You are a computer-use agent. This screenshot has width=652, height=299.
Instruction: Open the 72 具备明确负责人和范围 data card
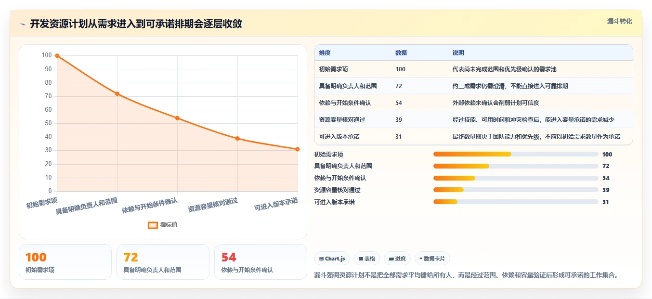163,262
